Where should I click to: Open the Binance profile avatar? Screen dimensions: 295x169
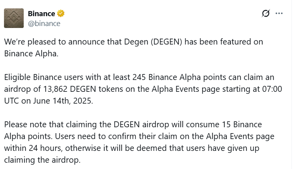pyautogui.click(x=14, y=18)
